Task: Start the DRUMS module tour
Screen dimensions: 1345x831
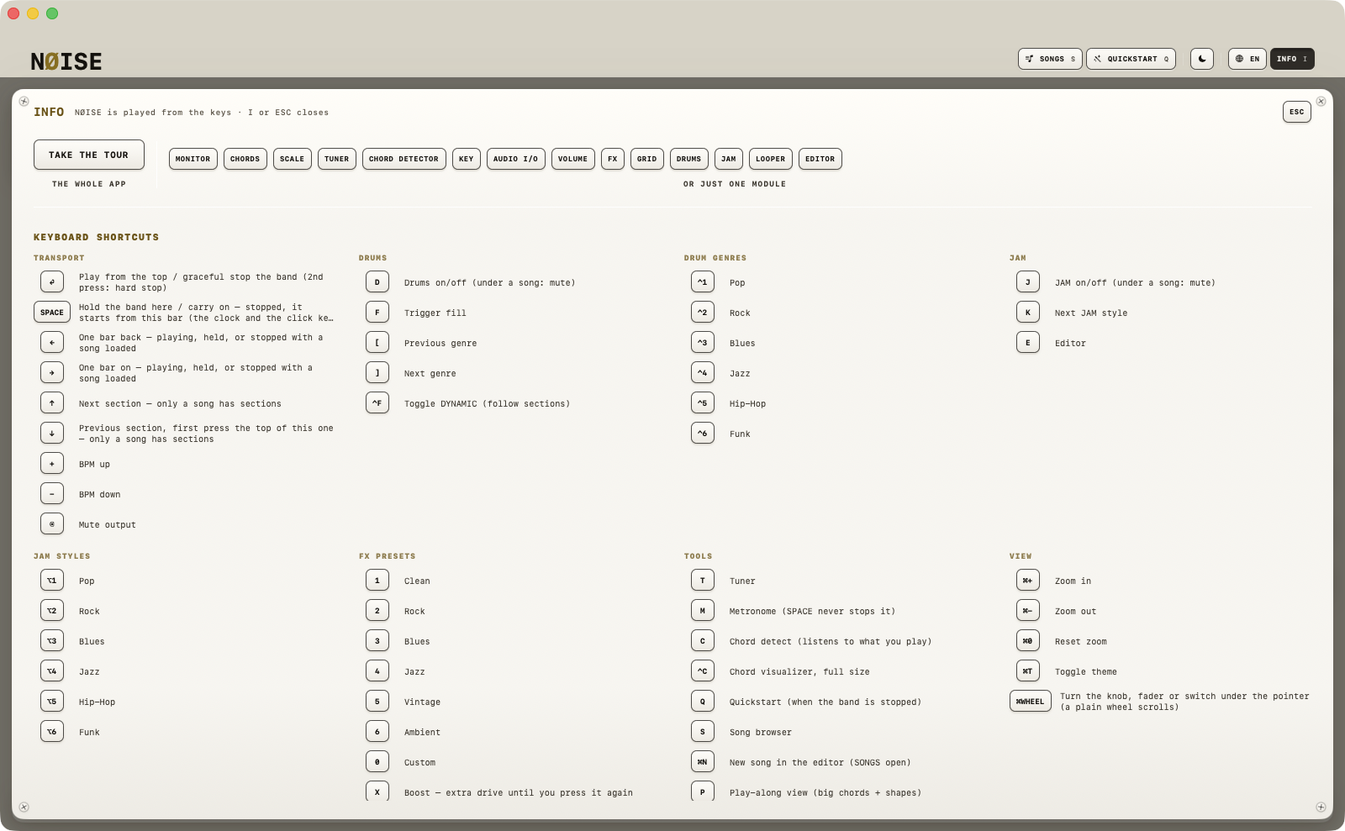Action: click(x=689, y=159)
